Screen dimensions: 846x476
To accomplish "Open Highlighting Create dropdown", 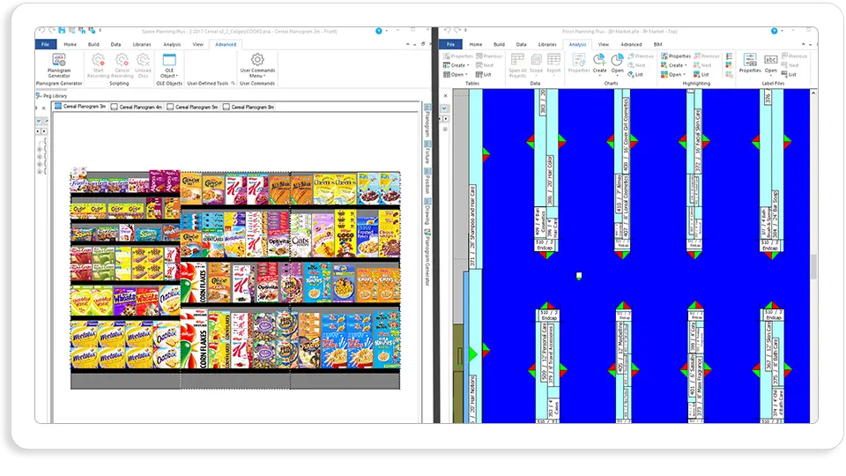I will pyautogui.click(x=674, y=65).
